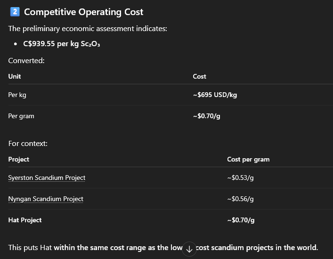
Task: Click the 'preliminary economic assessment indicates' sentence
Action: 88,29
